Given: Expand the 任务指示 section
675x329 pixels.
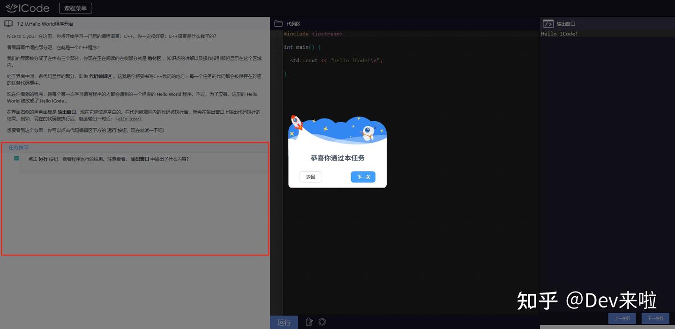Looking at the screenshot, I should (x=18, y=147).
